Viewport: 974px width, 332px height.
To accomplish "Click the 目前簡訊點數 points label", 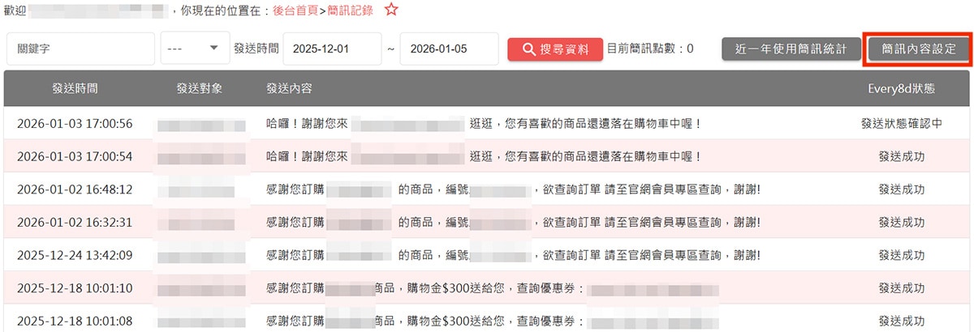I will point(649,49).
